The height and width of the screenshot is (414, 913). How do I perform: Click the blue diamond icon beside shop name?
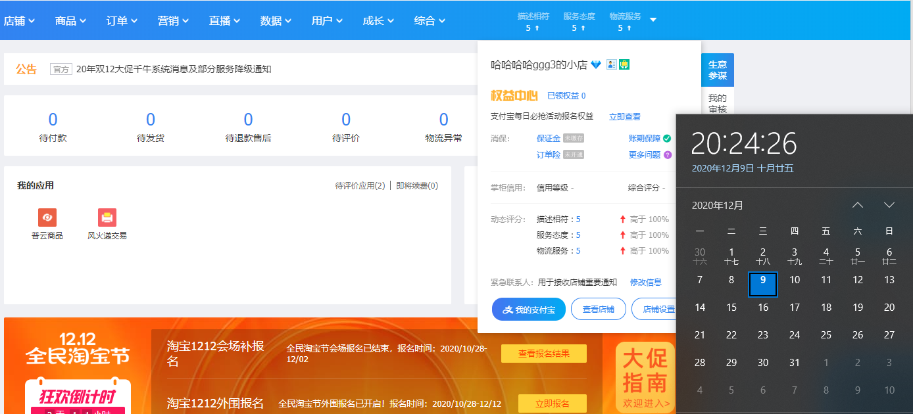pos(596,64)
